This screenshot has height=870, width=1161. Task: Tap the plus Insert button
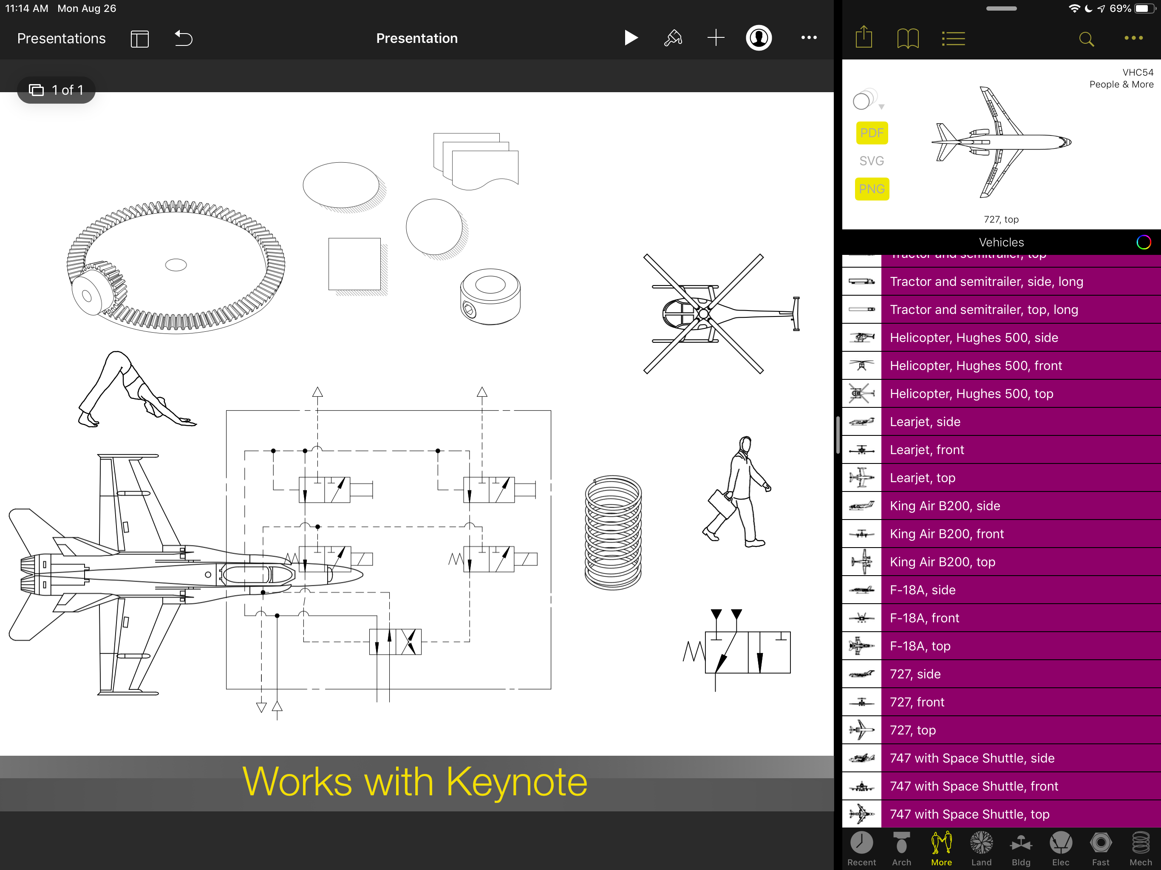pyautogui.click(x=715, y=38)
